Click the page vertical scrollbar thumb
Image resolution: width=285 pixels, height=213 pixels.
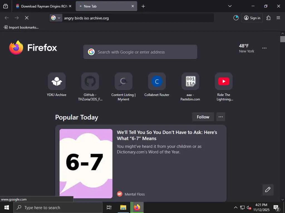[x=282, y=39]
